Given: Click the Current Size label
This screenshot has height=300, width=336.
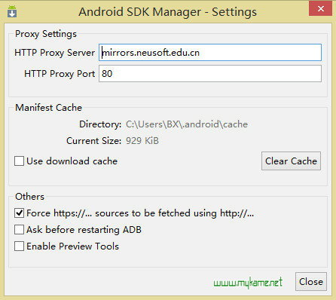Looking at the screenshot, I should [93, 141].
